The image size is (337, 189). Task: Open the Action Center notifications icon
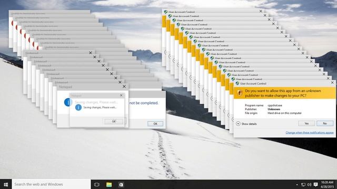tap(315, 184)
